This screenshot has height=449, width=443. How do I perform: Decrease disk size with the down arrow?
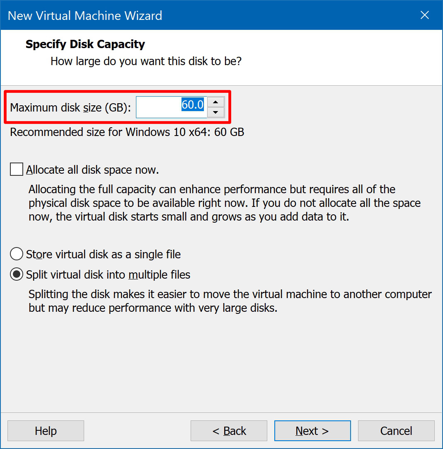coord(215,112)
